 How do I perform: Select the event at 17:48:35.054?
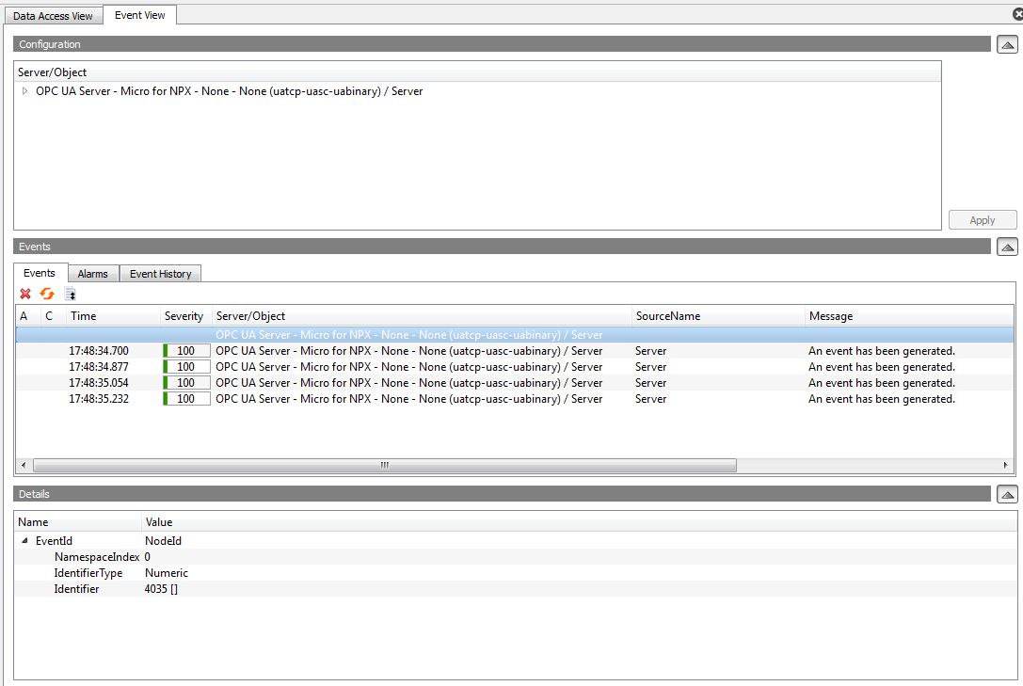click(x=514, y=383)
